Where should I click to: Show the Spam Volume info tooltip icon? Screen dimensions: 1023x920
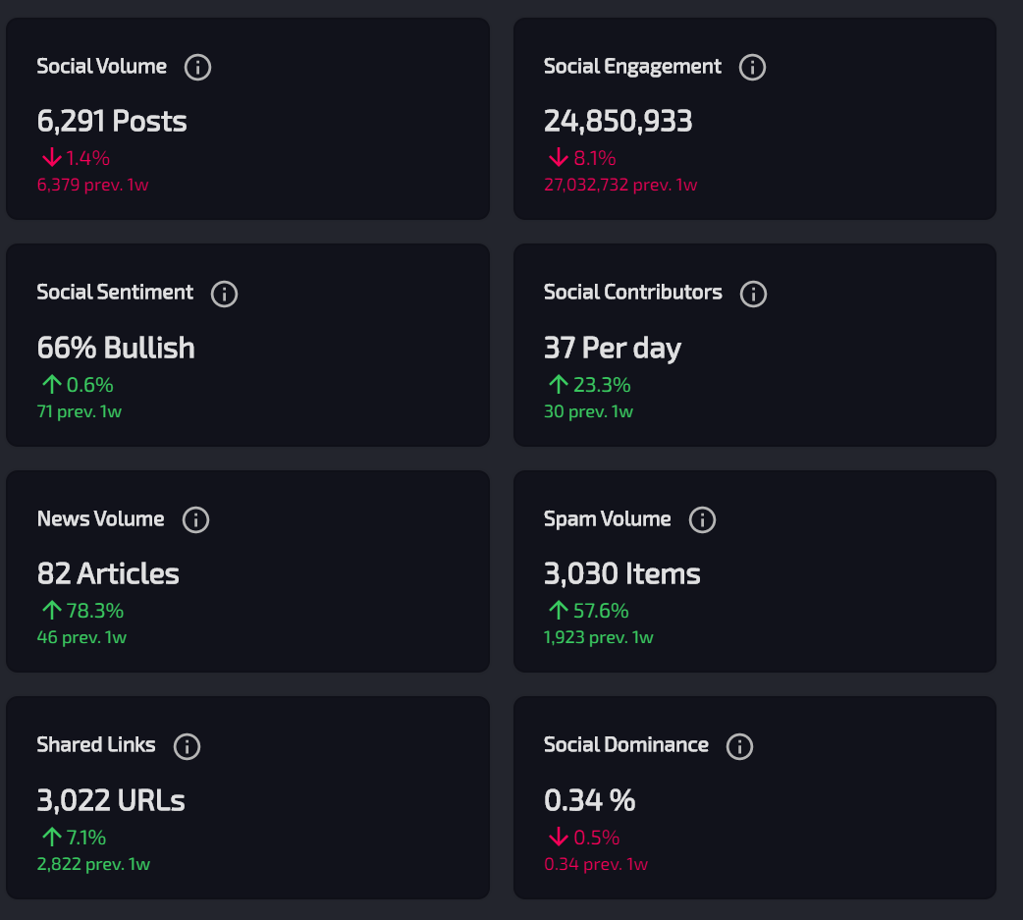703,520
